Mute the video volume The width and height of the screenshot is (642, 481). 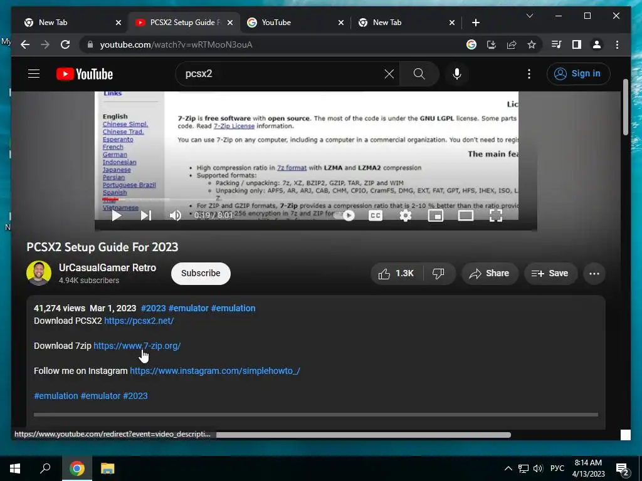pos(176,215)
